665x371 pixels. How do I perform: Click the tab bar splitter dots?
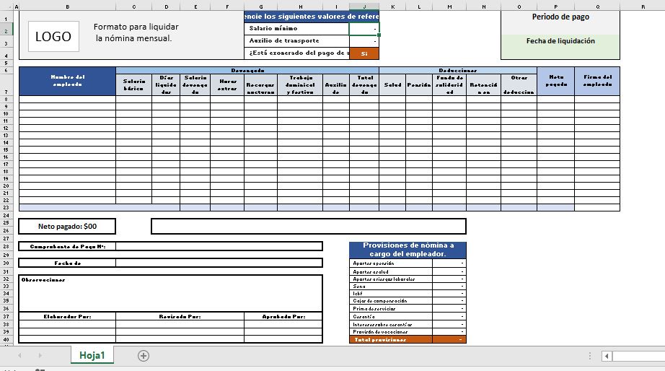pos(590,356)
